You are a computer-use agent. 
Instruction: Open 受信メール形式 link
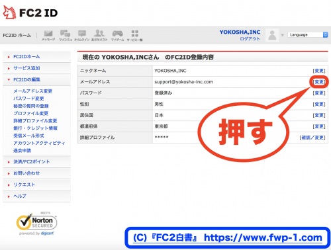click(28, 136)
